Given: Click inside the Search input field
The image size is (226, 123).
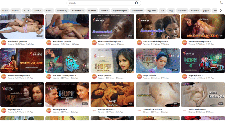Looking at the screenshot, I should click(99, 3).
